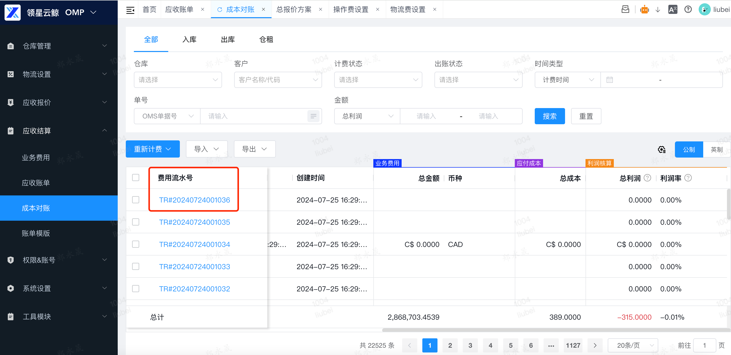Viewport: 731px width, 355px height.
Task: Open link TR#20240724001036
Action: pos(194,200)
